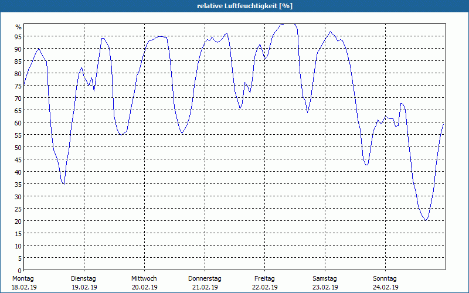The height and width of the screenshot is (293, 469).
Task: Click the Sonntag 24.02.19 axis label
Action: (x=385, y=283)
